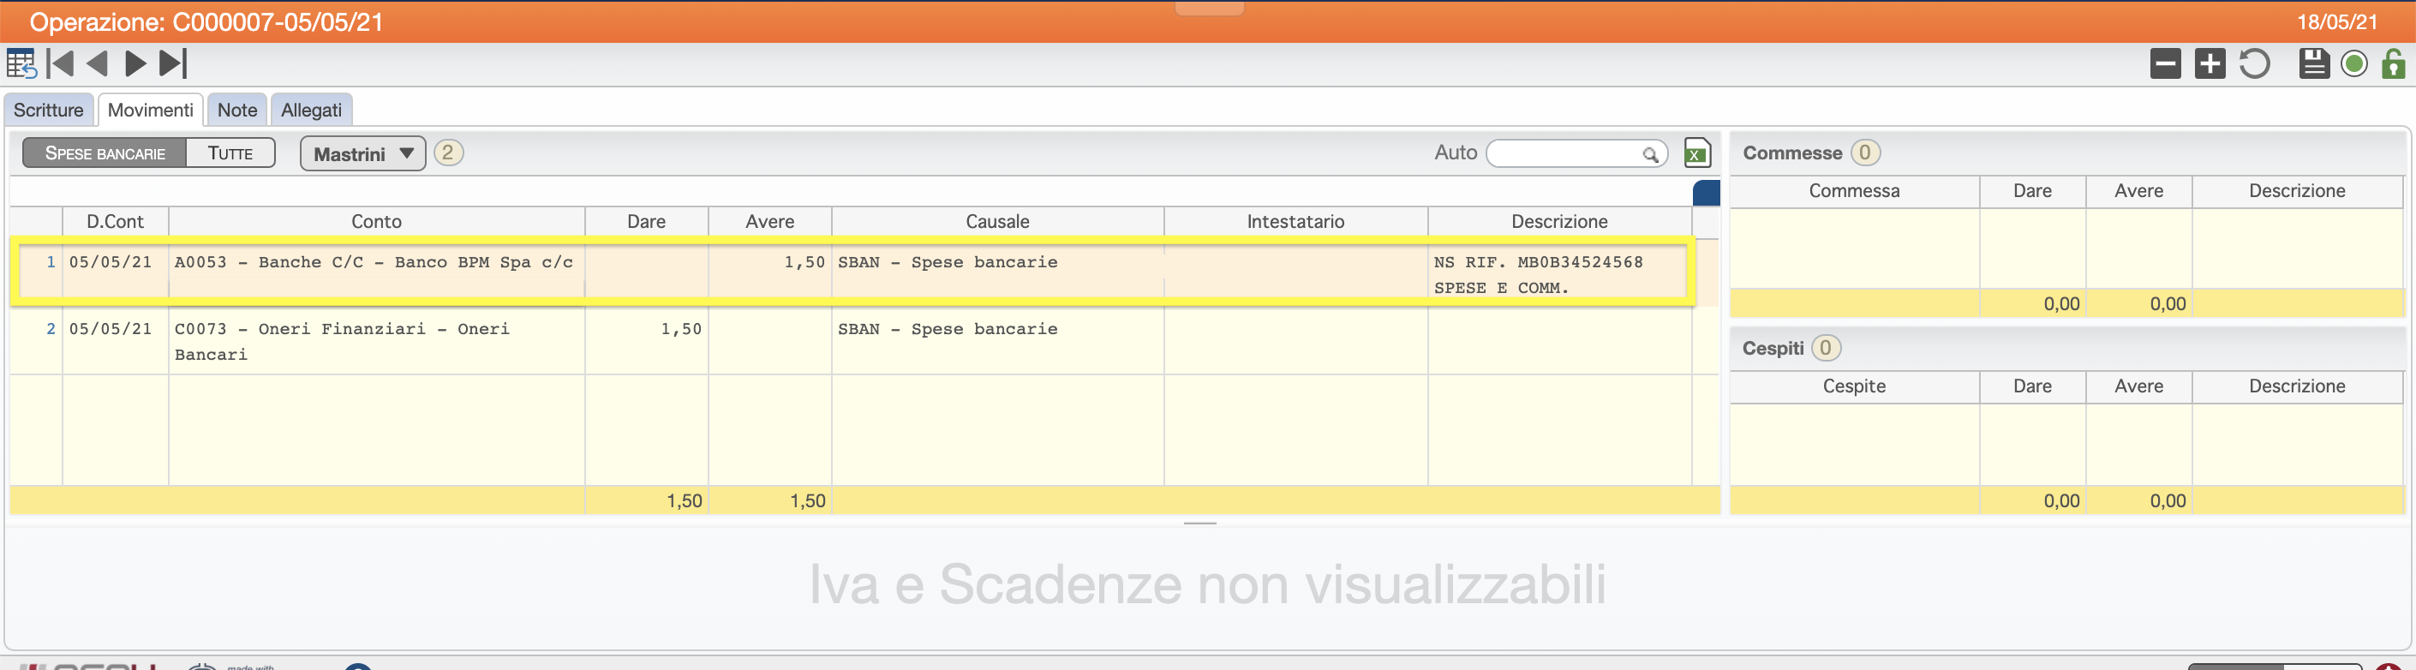Viewport: 2416px width, 670px height.
Task: Click the Conto column header
Action: click(376, 221)
